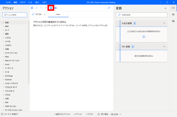Expand the 条件 action group

[3, 26]
